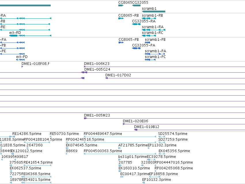Screen dimensions: 245x184
Task: Select the DME1-018F08.F arrow marker
Action: 22,67
